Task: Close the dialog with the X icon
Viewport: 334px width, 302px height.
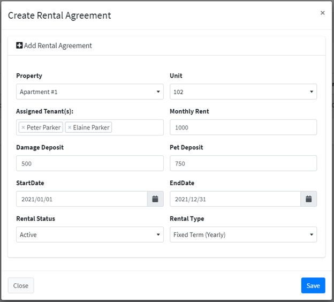Action: click(x=323, y=13)
